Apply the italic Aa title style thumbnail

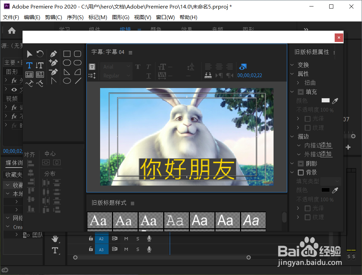253,220
